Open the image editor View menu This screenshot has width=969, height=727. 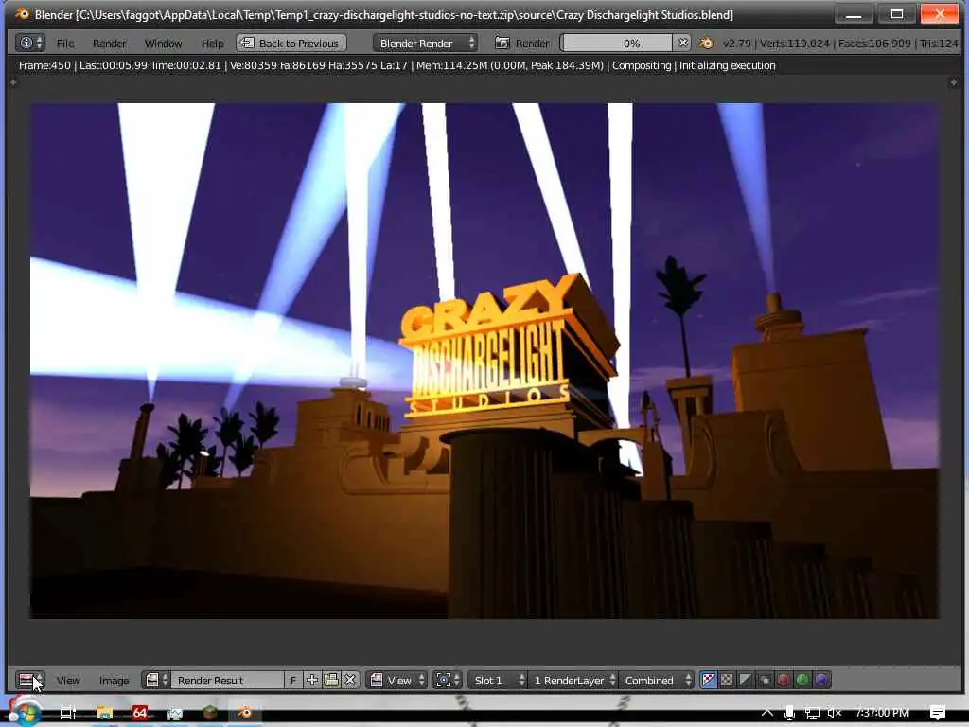click(x=68, y=680)
